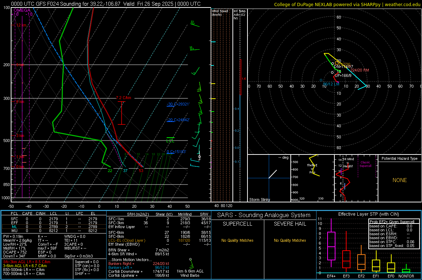The width and height of the screenshot is (422, 280).
Task: Click the MeanW = 2.6g/kg value
Action: [x=18, y=240]
